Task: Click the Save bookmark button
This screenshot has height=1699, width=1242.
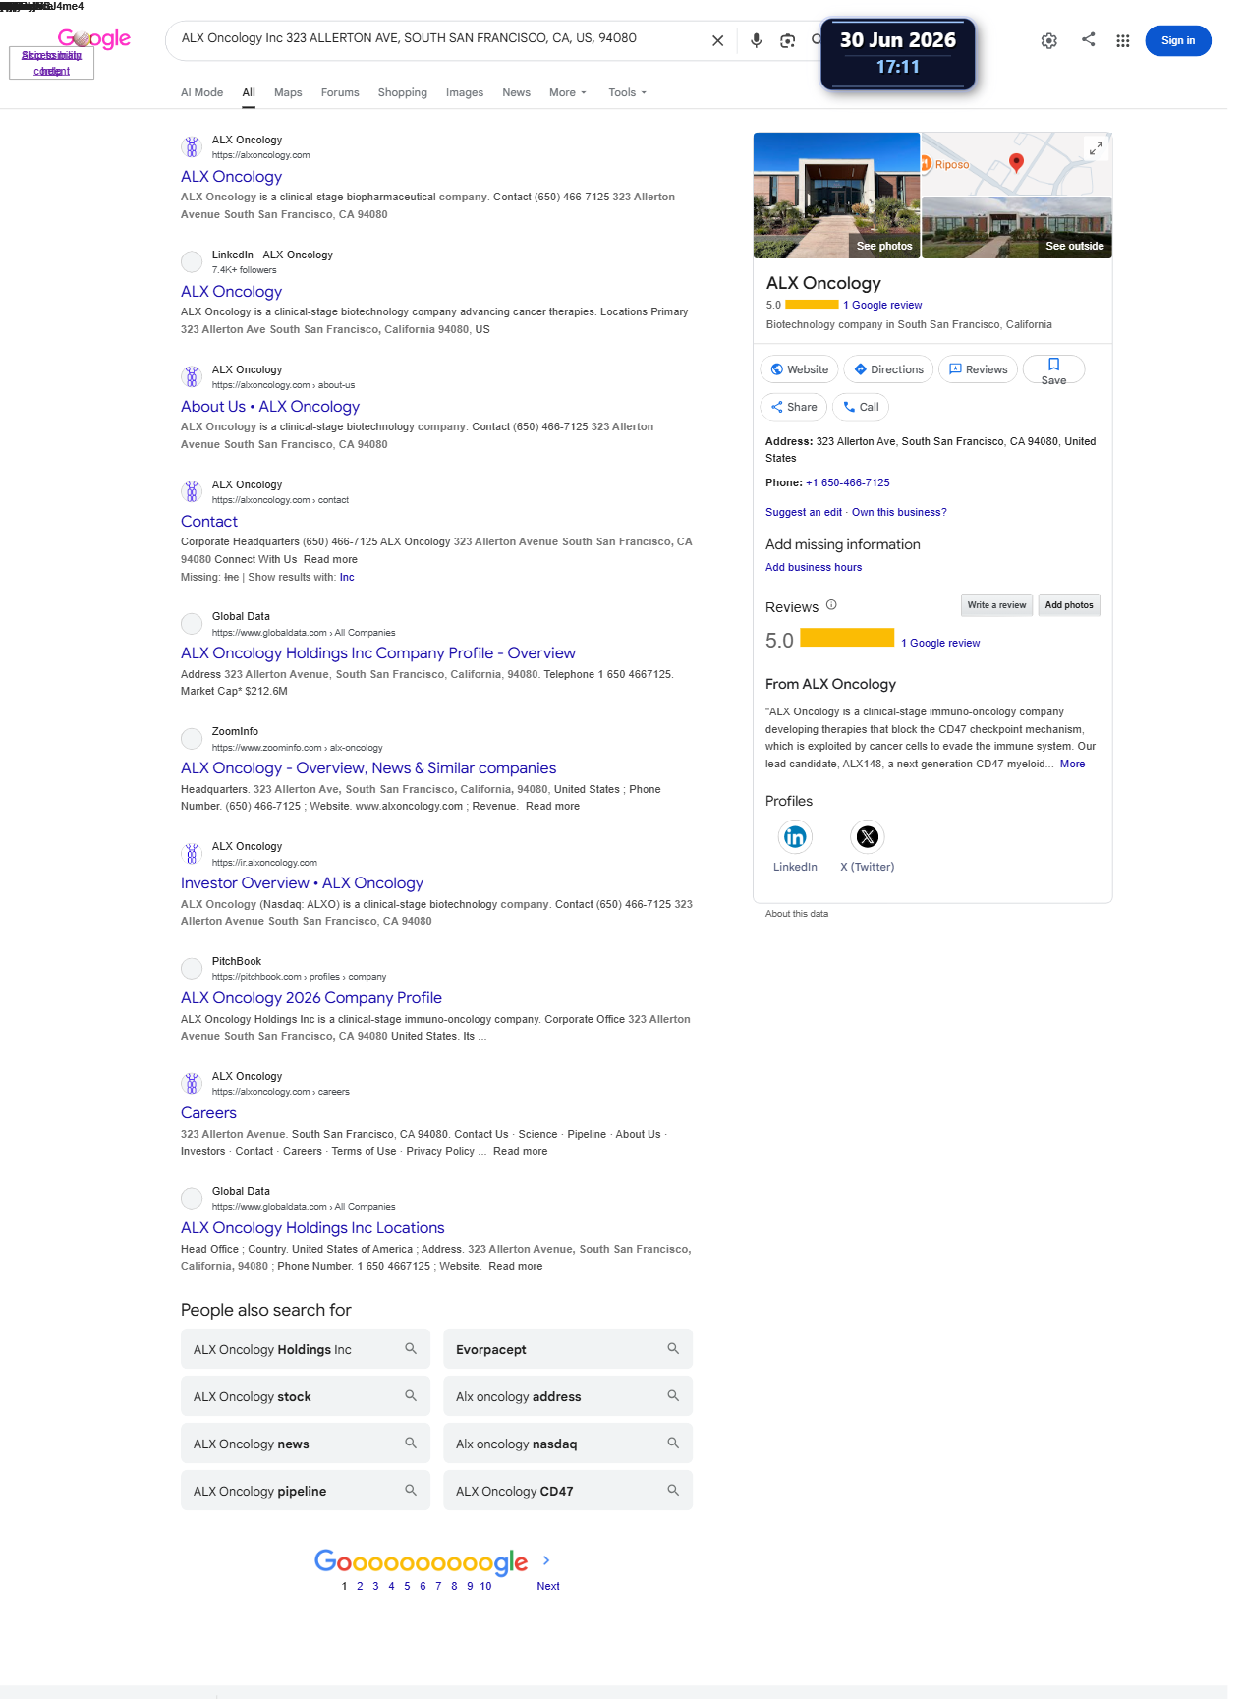Action: [1053, 369]
